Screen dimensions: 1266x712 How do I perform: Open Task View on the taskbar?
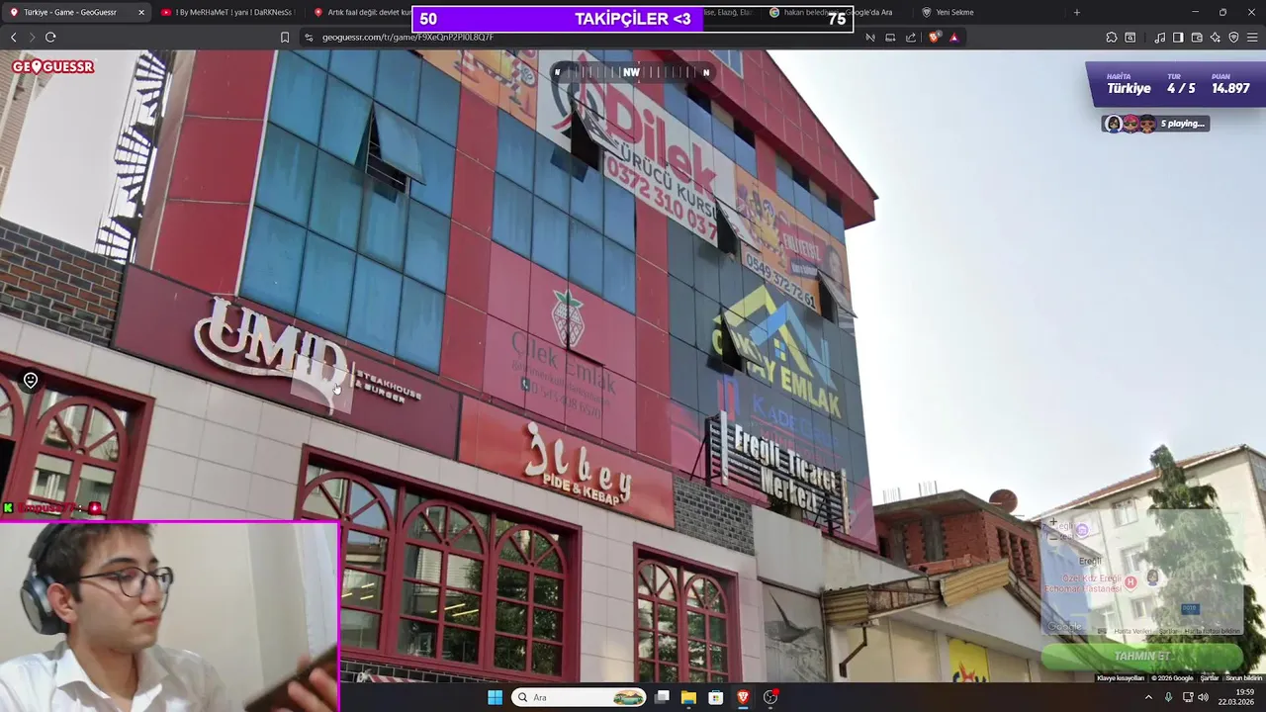tap(663, 697)
